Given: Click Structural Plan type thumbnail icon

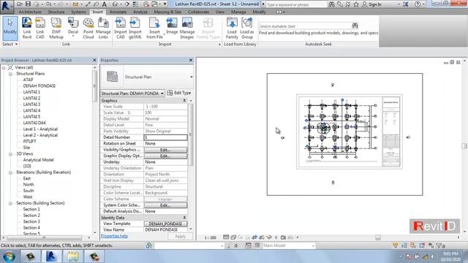Looking at the screenshot, I should (x=112, y=77).
